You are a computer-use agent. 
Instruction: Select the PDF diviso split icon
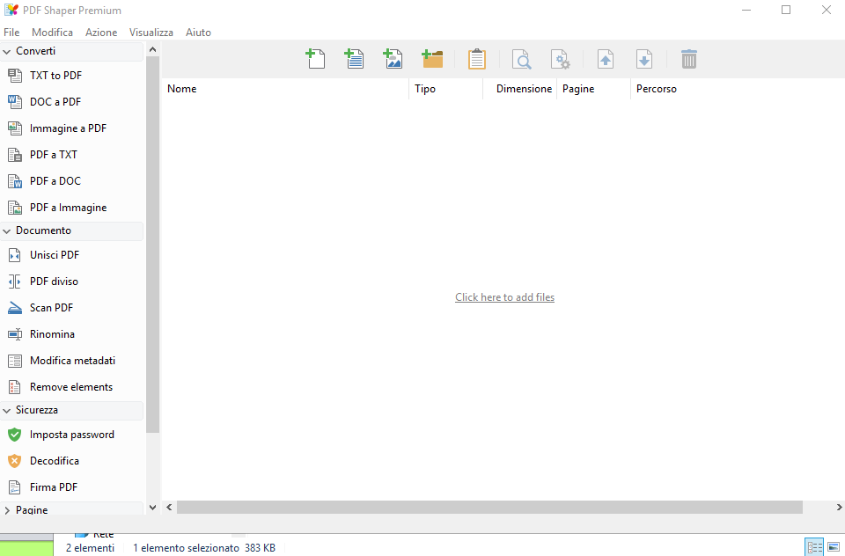pyautogui.click(x=15, y=282)
